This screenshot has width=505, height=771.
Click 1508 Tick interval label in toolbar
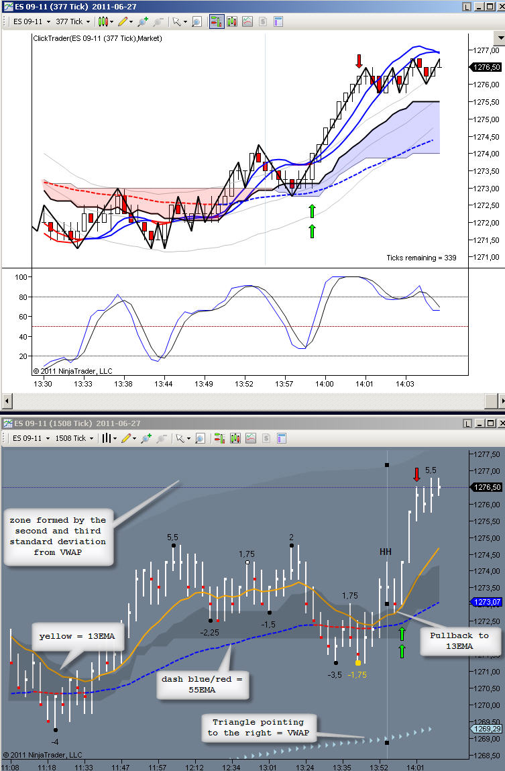point(70,438)
